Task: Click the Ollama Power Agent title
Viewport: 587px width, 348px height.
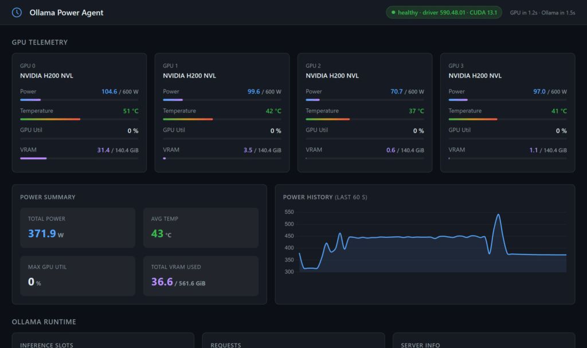Action: coord(66,13)
